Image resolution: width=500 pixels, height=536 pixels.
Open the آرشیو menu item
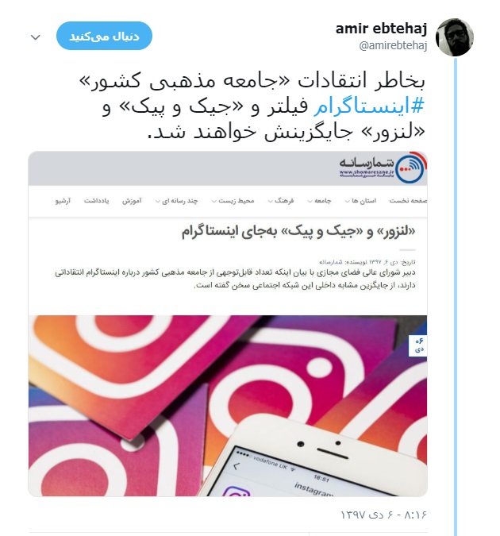click(63, 201)
